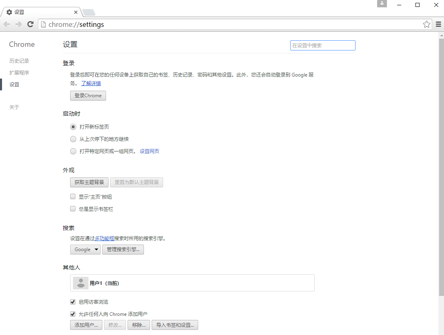Click the back navigation arrow
This screenshot has width=444, height=335.
click(x=7, y=24)
